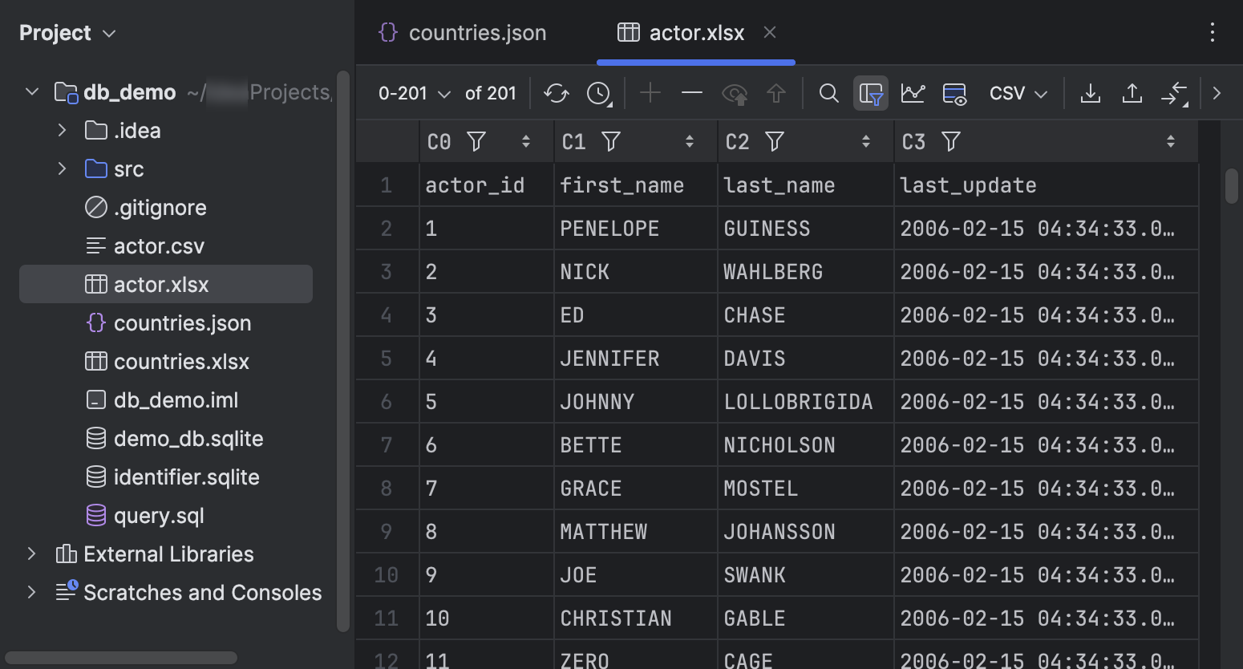Image resolution: width=1243 pixels, height=669 pixels.
Task: Open countries.xlsx from the project tree
Action: coord(181,361)
